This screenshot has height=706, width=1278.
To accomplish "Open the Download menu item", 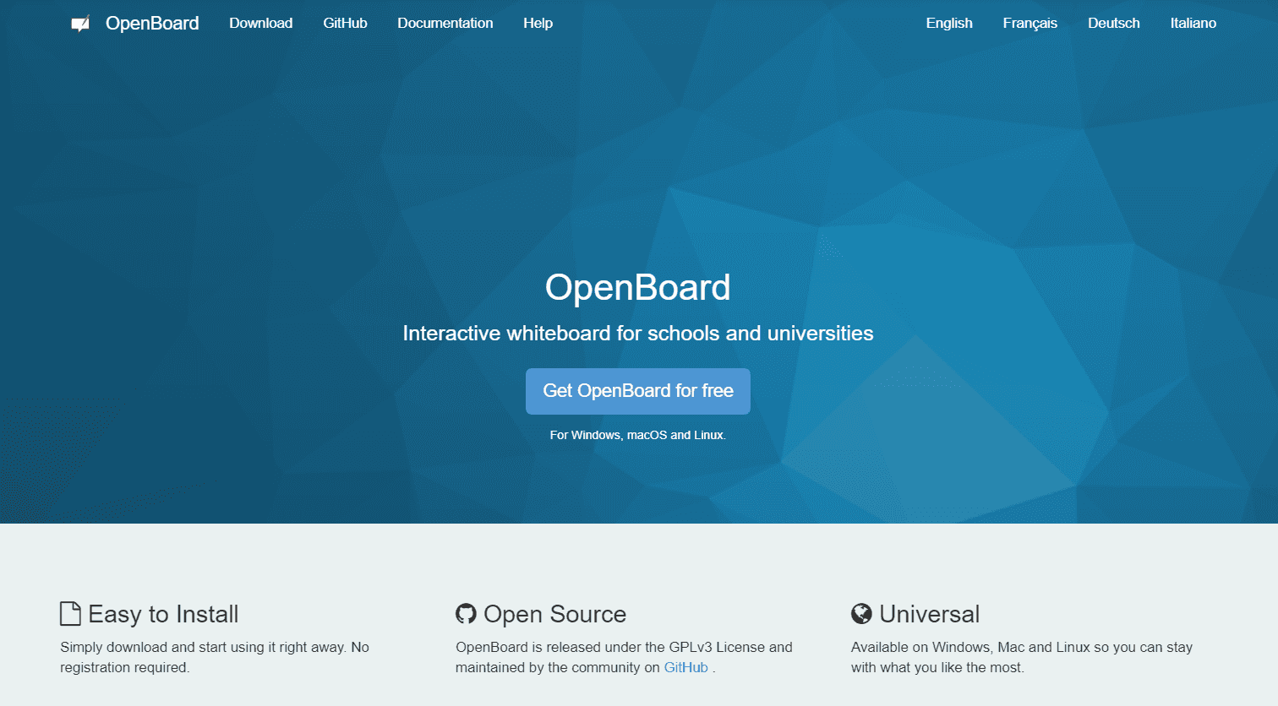I will point(261,24).
